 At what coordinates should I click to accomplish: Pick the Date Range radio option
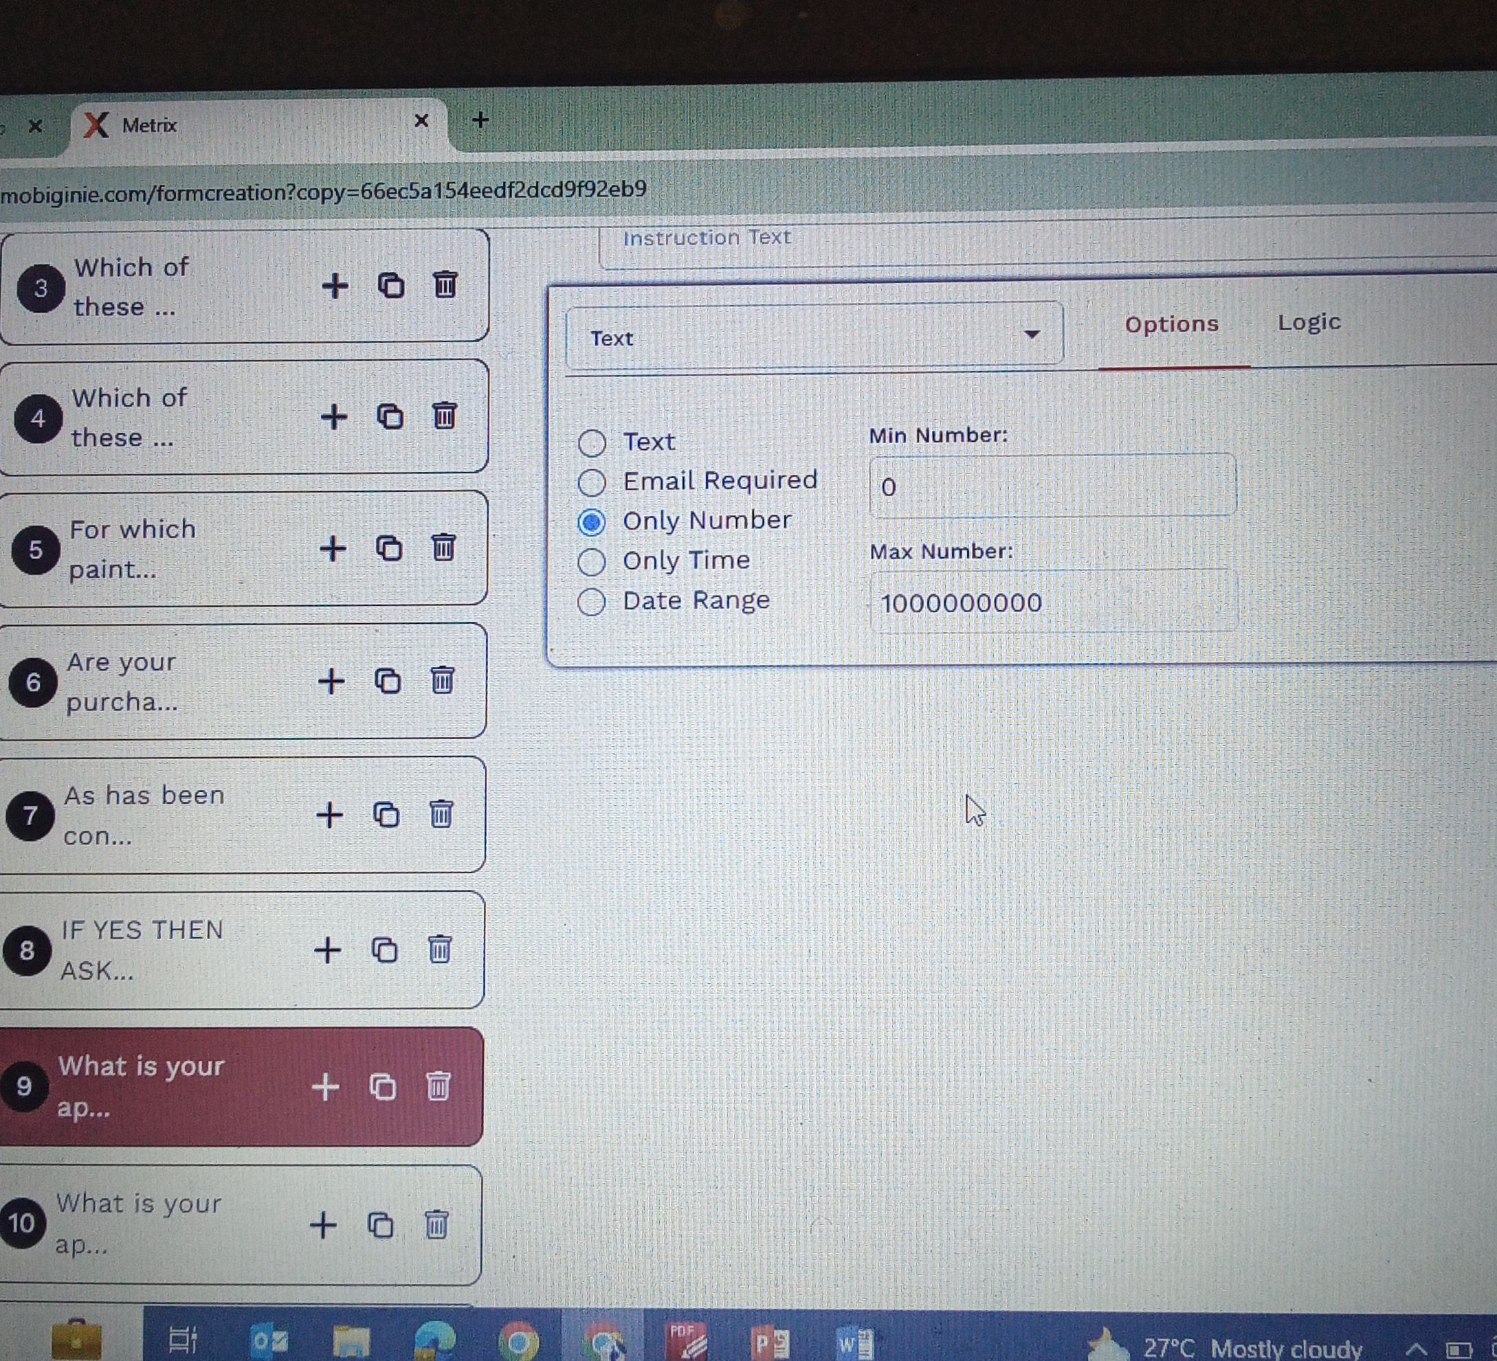click(592, 602)
